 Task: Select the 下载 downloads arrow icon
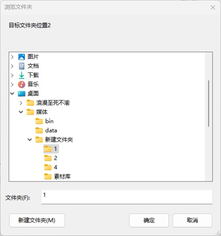point(21,75)
